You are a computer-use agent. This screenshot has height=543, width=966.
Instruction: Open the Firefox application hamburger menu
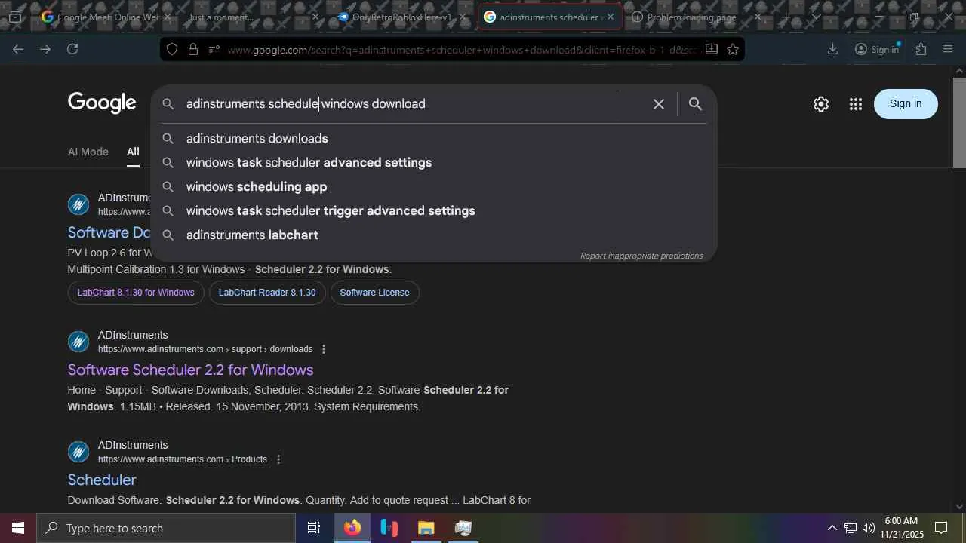948,49
